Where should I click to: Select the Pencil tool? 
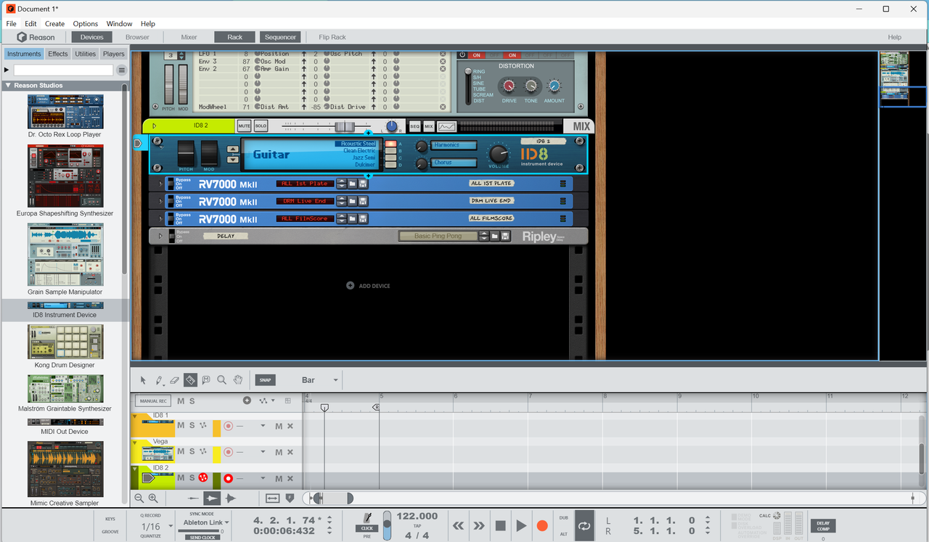[159, 379]
